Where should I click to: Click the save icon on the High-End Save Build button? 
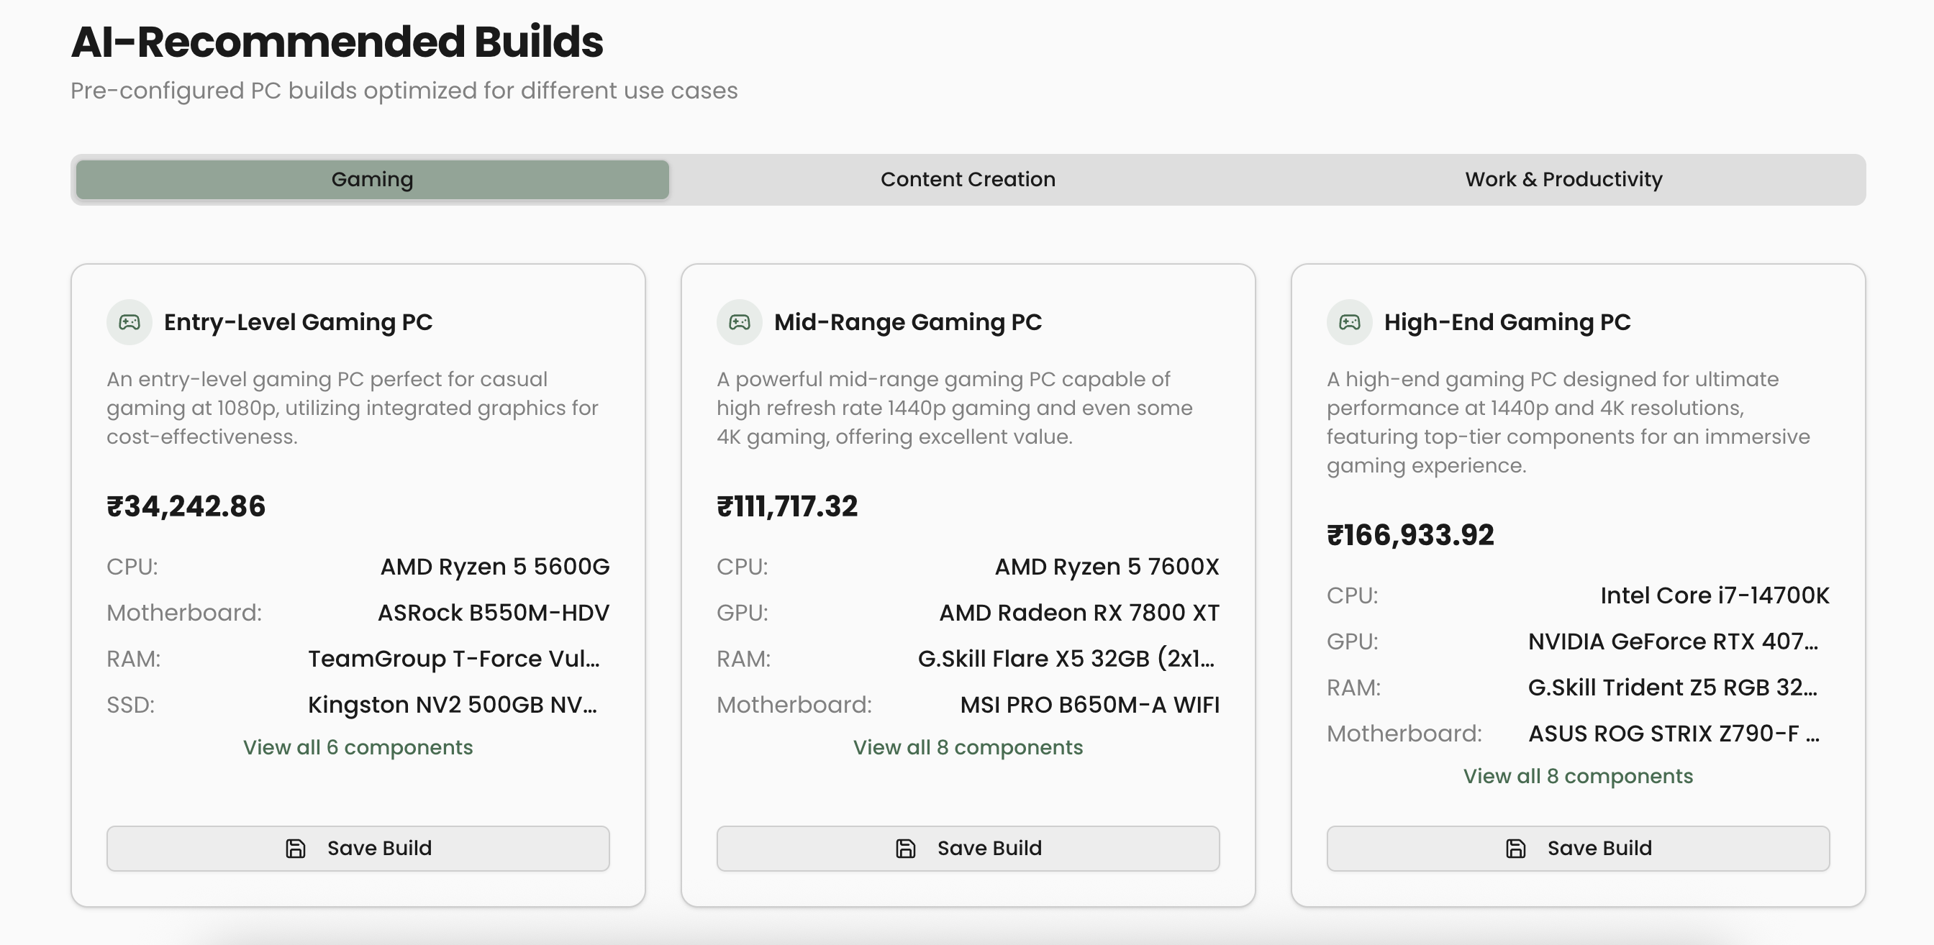click(x=1516, y=848)
